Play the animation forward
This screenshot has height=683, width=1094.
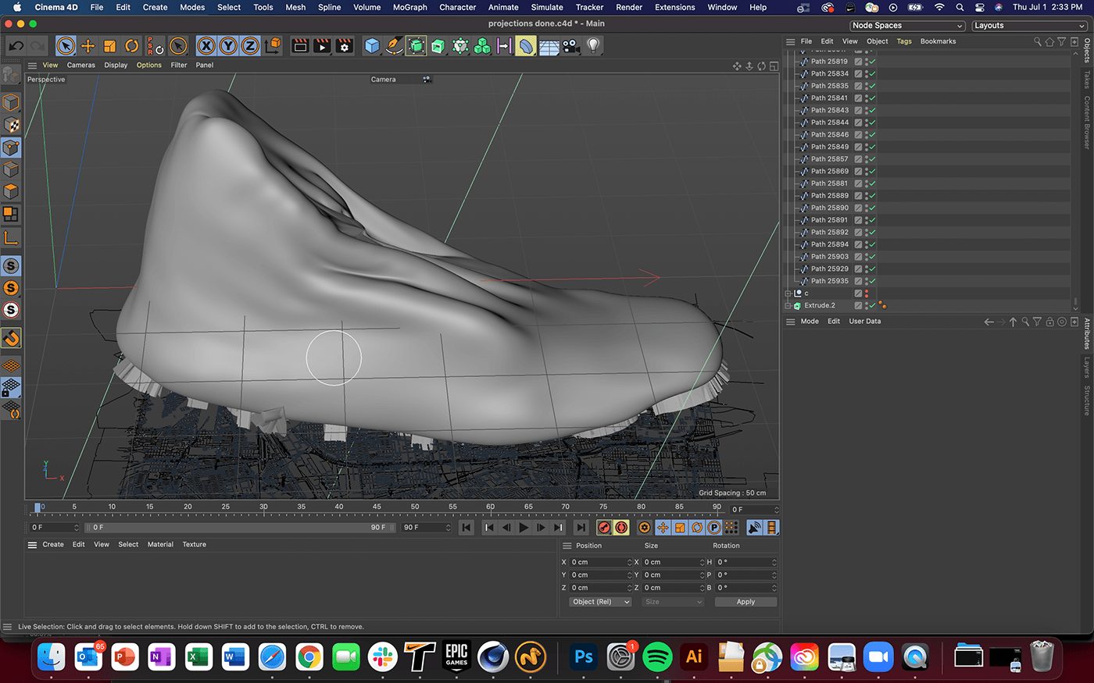[x=524, y=528]
